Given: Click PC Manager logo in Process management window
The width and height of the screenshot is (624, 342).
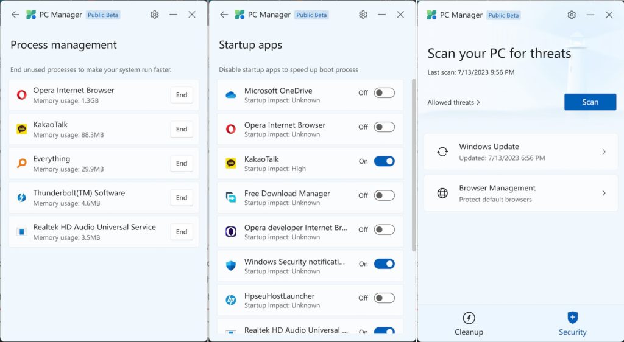Looking at the screenshot, I should coord(30,15).
